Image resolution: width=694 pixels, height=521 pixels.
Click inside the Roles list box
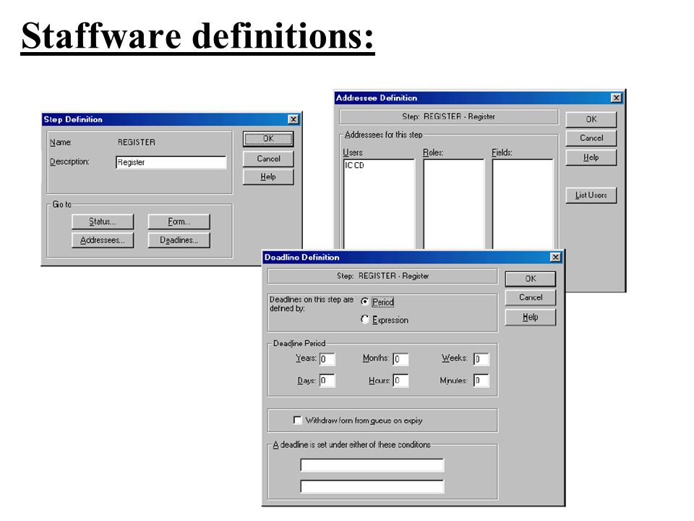(454, 204)
